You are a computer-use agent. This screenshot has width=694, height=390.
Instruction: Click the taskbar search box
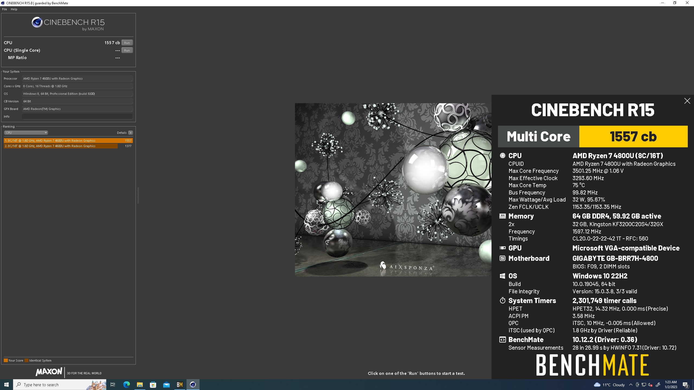(60, 385)
